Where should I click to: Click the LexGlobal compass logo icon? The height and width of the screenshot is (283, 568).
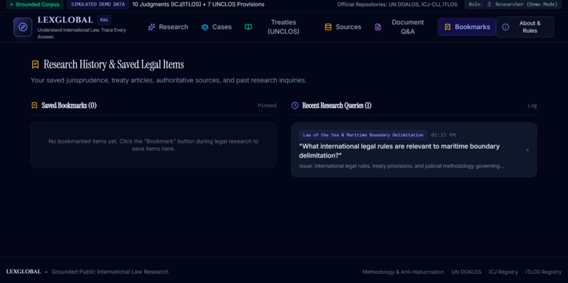click(x=23, y=27)
